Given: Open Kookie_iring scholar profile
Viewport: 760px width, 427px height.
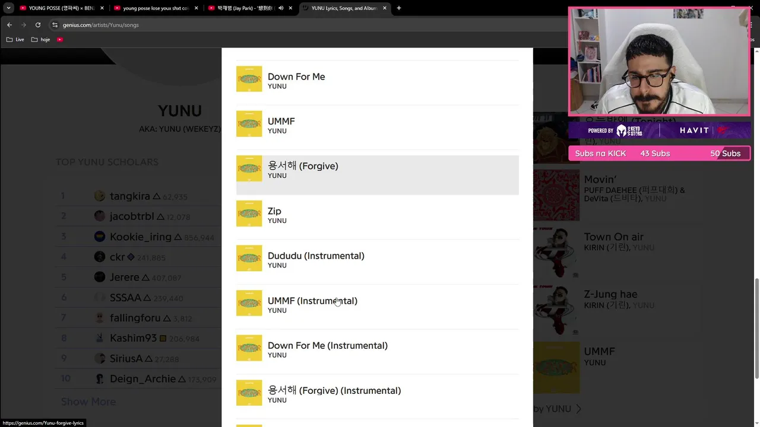Looking at the screenshot, I should [x=141, y=237].
